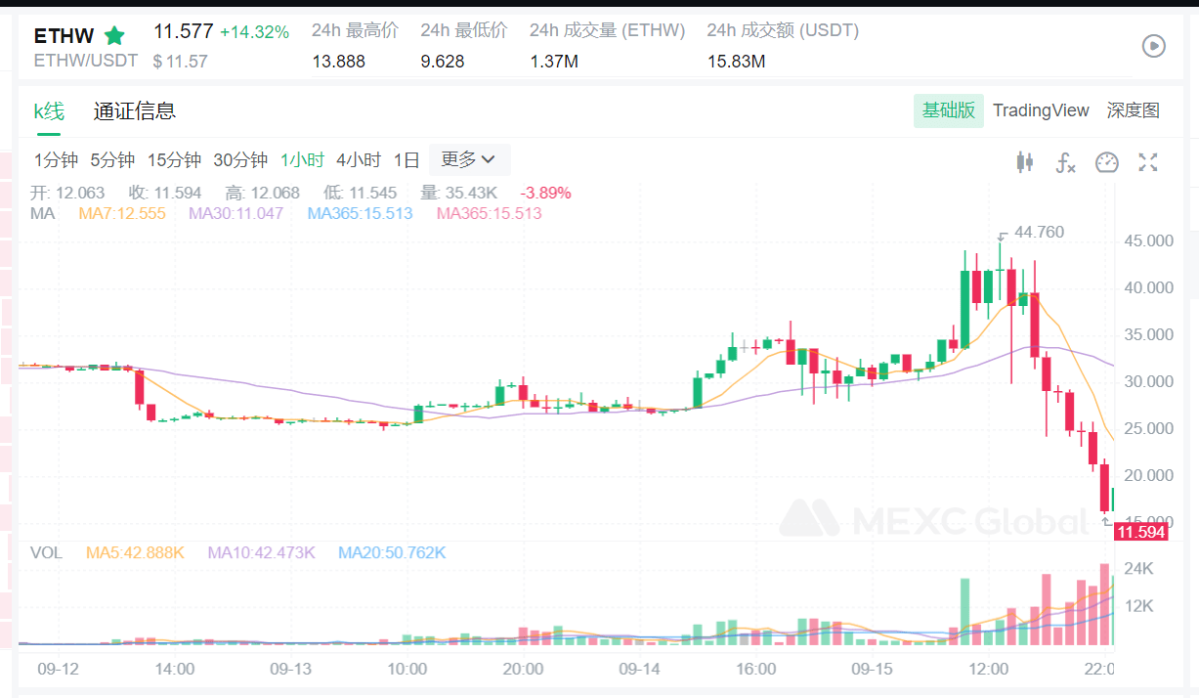Select the 1分钟 timeframe
Viewport: 1199px width, 698px height.
click(59, 159)
